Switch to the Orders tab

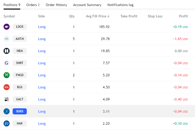pos(33,5)
